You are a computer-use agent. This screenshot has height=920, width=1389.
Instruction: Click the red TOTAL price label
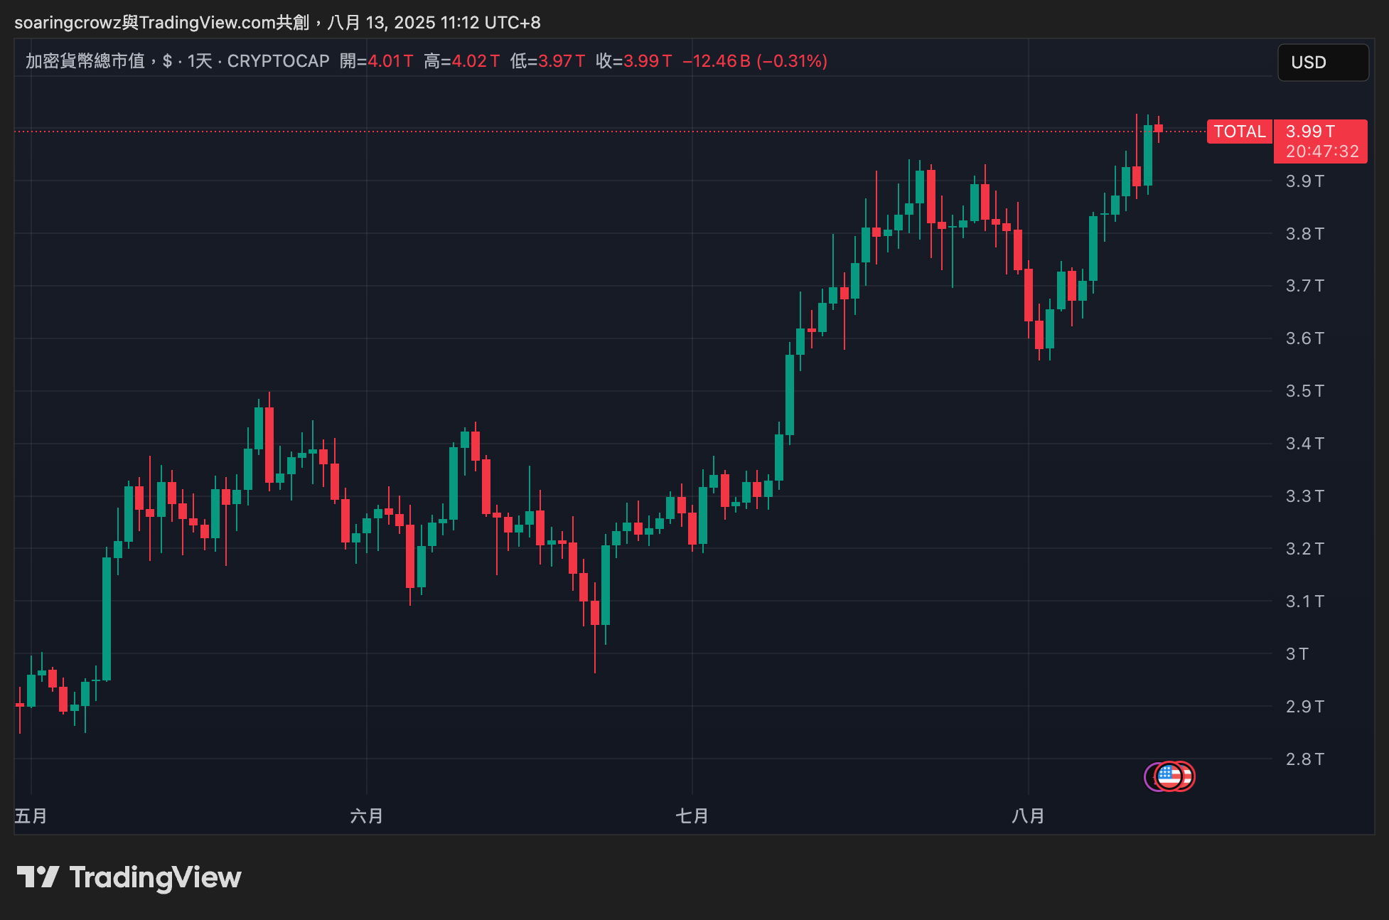[1240, 132]
